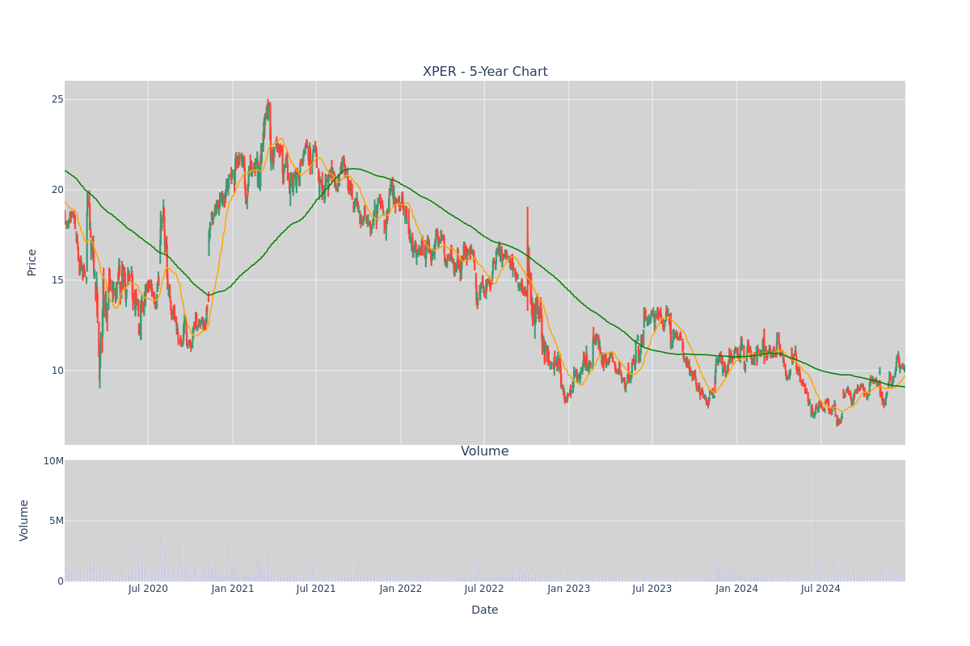Image resolution: width=970 pixels, height=646 pixels.
Task: Click the price axis value 20
Action: pos(57,190)
